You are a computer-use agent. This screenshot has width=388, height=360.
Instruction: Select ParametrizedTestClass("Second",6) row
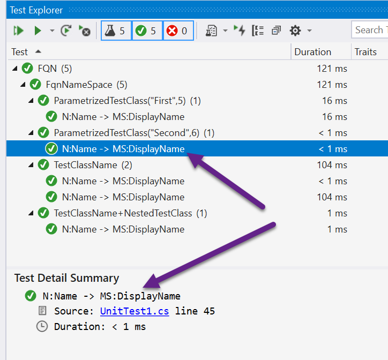[197, 133]
